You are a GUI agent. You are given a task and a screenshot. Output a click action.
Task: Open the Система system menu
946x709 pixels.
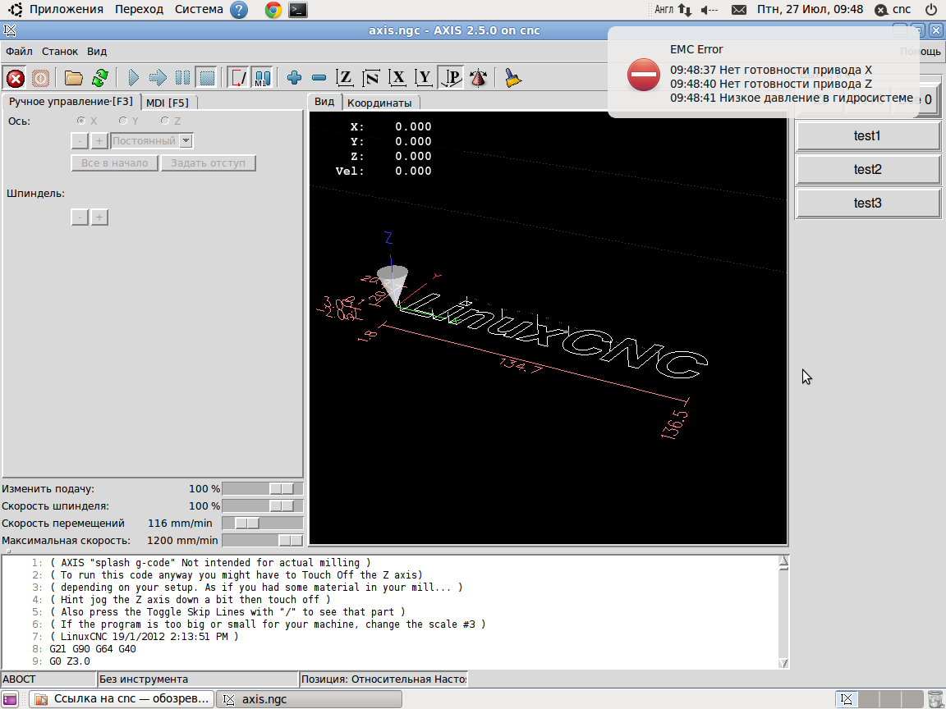click(199, 9)
